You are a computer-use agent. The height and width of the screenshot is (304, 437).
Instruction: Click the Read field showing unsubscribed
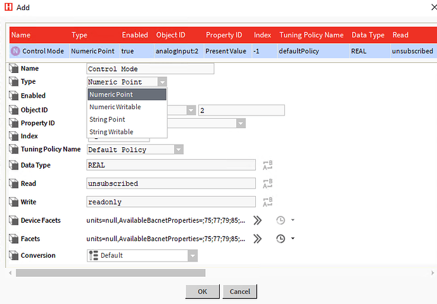coord(171,183)
